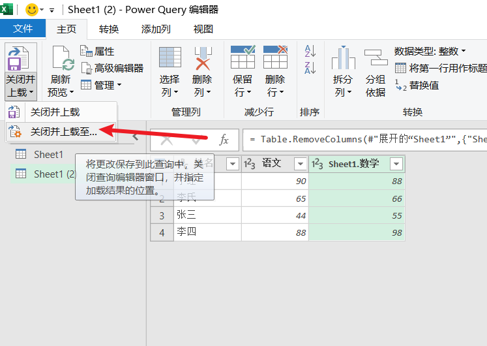Select 关闭并上载 from the dropdown menu
This screenshot has width=487, height=346.
(61, 112)
